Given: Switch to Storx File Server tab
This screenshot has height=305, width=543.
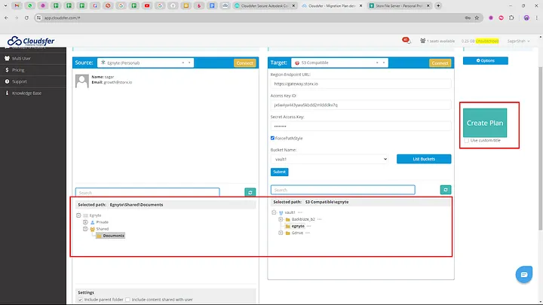Looking at the screenshot, I should tap(399, 5).
